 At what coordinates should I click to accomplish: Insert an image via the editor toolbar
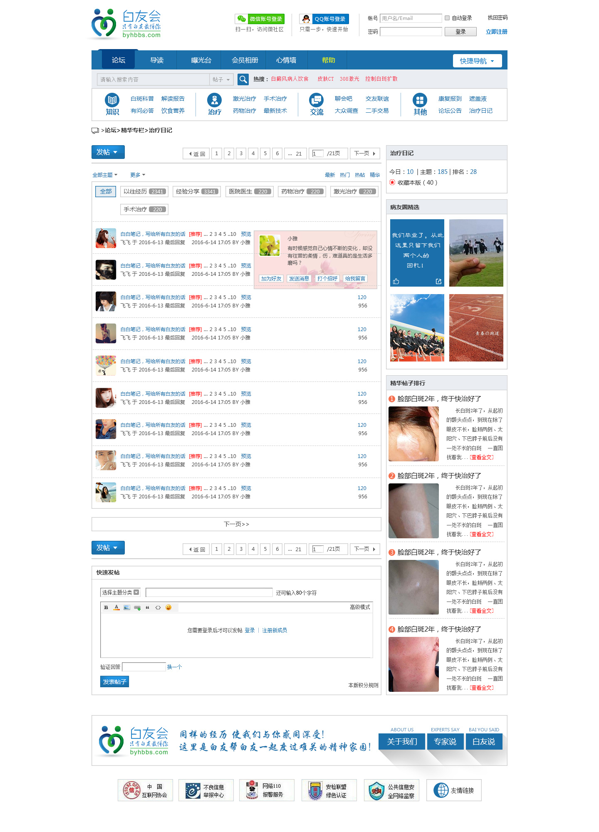[127, 607]
